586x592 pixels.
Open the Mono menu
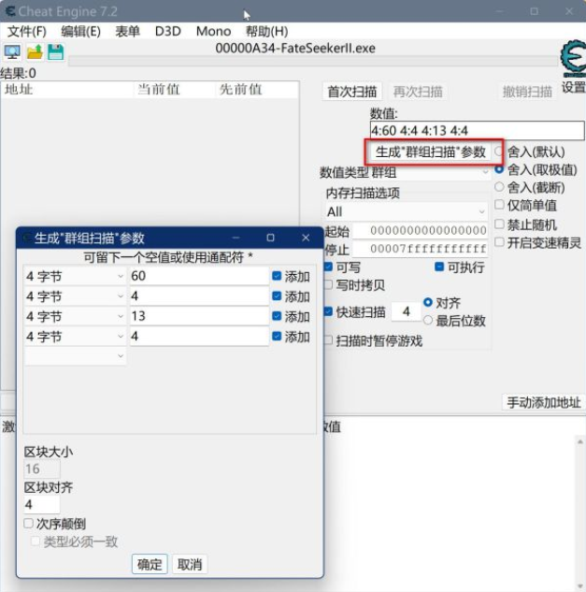[214, 32]
